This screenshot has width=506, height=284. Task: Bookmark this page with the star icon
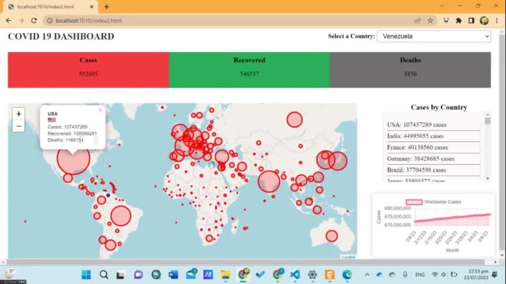click(430, 21)
